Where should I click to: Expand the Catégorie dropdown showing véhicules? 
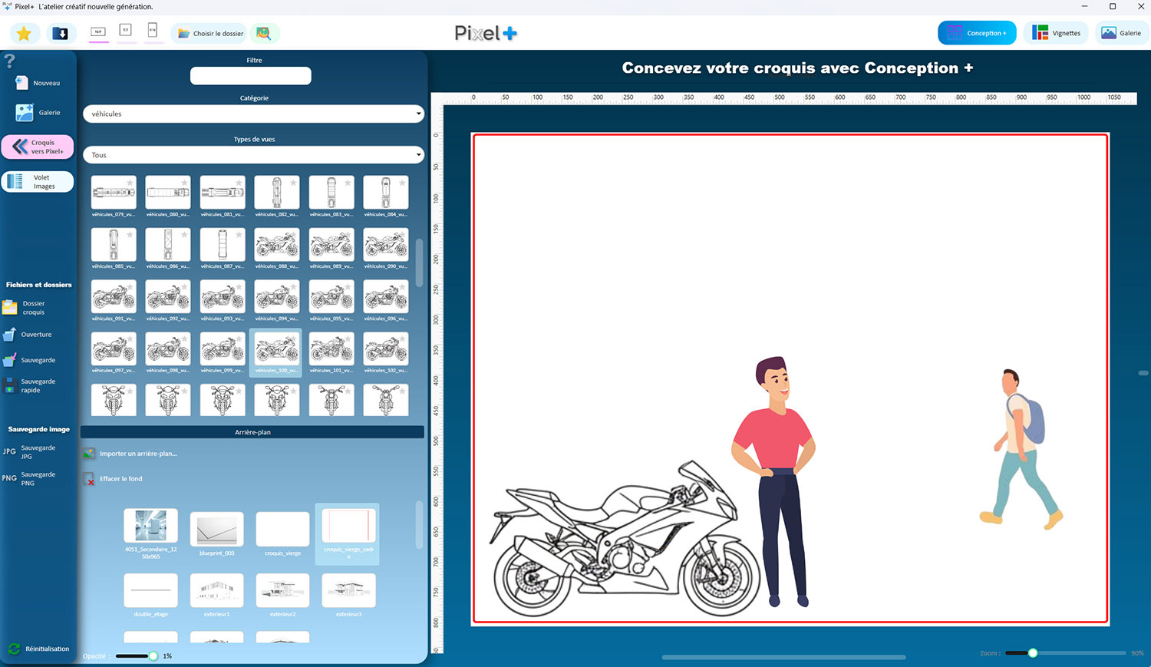(x=253, y=114)
